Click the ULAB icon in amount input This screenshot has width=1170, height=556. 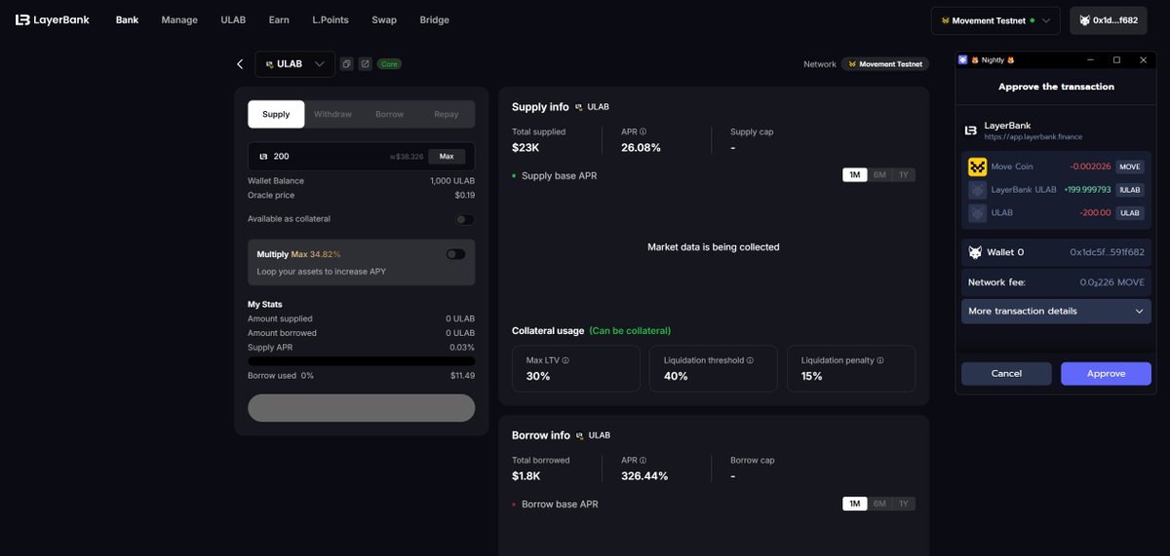click(263, 156)
